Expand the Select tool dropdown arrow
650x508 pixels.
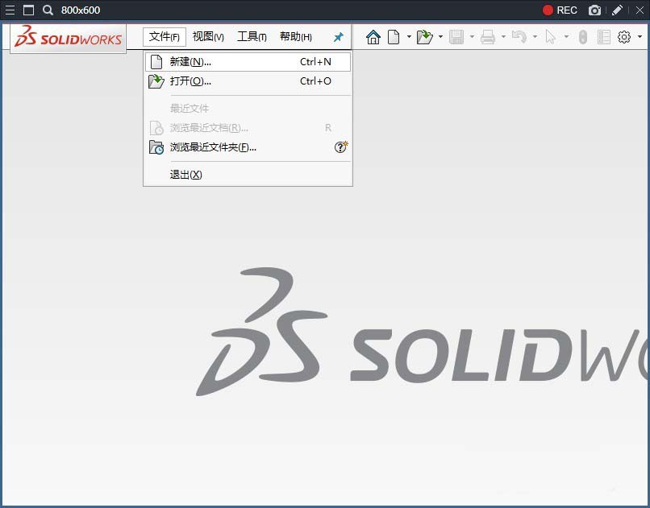(566, 37)
